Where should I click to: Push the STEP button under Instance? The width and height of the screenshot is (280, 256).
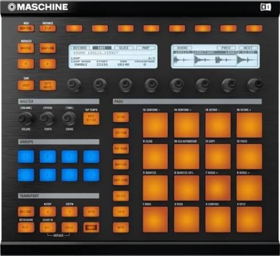[48, 28]
